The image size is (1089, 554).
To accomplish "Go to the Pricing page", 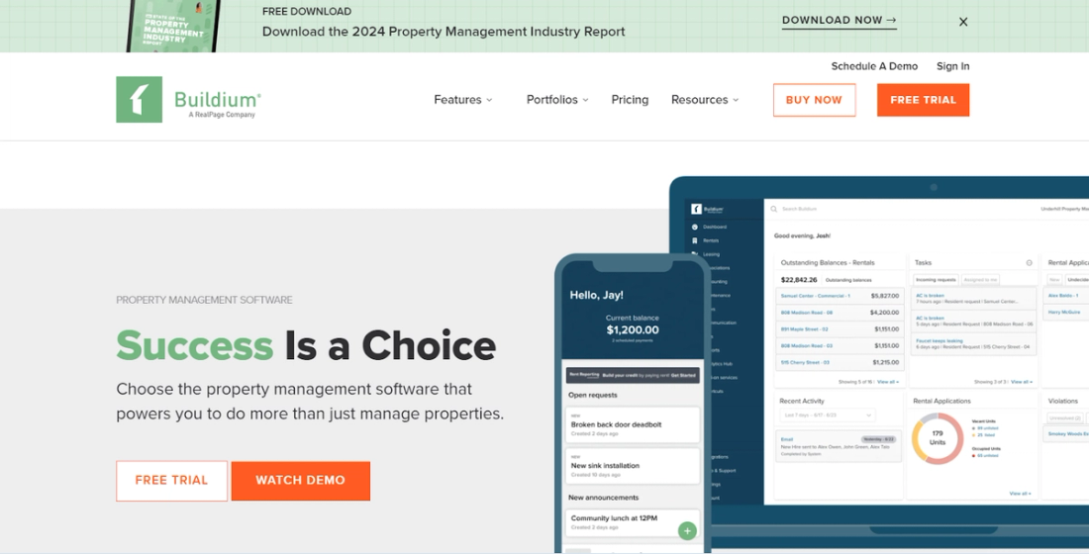I will (x=630, y=99).
